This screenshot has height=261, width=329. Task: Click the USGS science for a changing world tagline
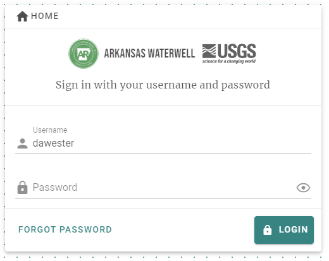(229, 61)
